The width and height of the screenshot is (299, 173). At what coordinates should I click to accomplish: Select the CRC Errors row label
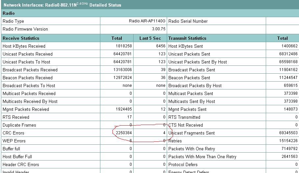point(13,133)
